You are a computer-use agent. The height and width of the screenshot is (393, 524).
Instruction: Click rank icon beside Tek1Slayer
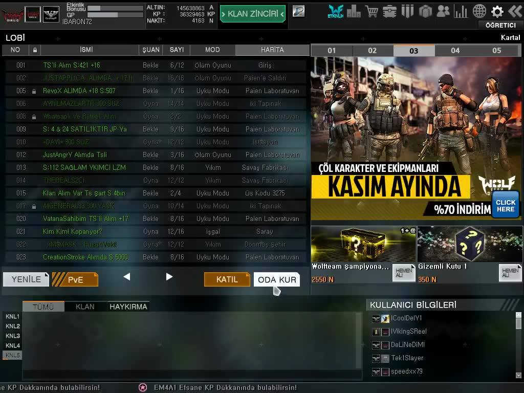(x=376, y=359)
